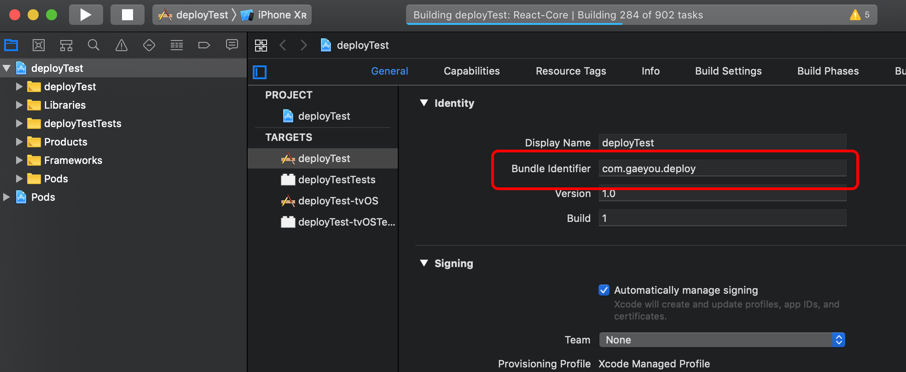Open the Team dropdown

tap(722, 340)
